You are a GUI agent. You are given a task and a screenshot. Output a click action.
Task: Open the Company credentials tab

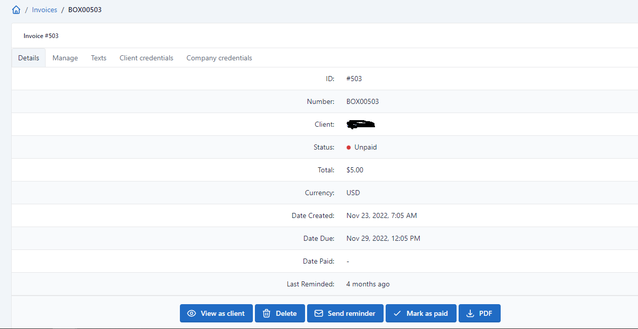tap(219, 57)
